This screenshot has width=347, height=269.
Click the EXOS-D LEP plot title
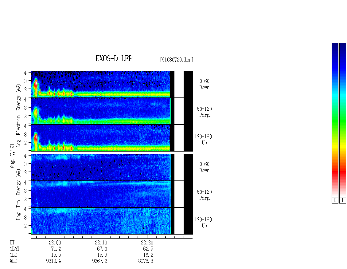[114, 58]
